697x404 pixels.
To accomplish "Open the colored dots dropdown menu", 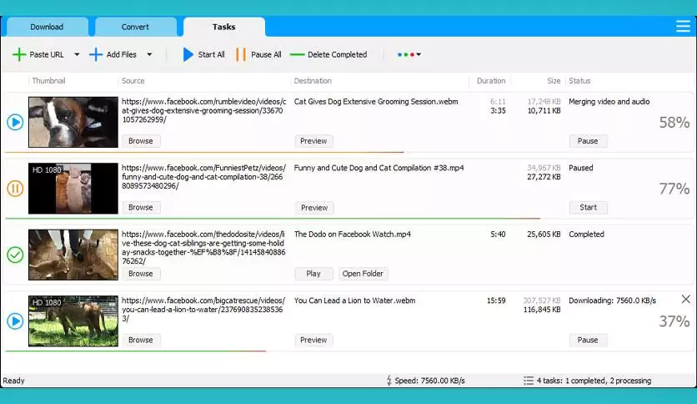I will point(409,55).
